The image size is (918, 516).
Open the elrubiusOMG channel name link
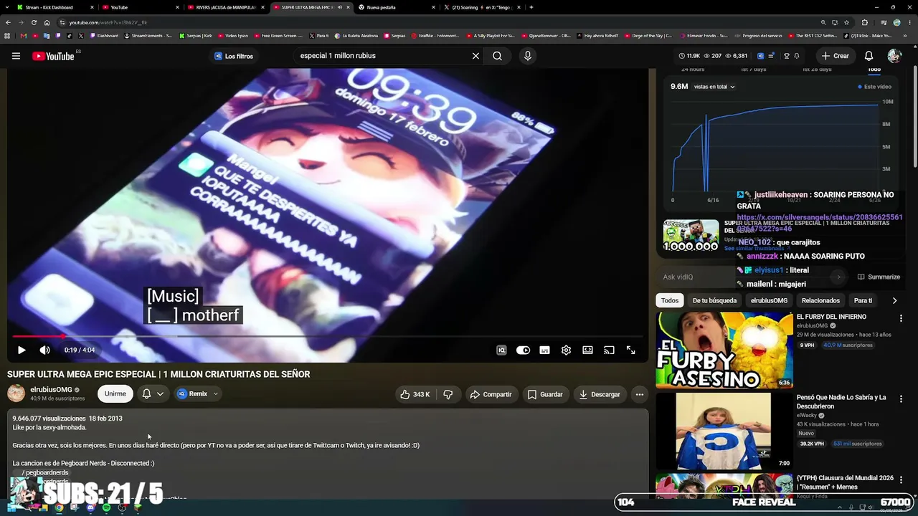[51, 390]
